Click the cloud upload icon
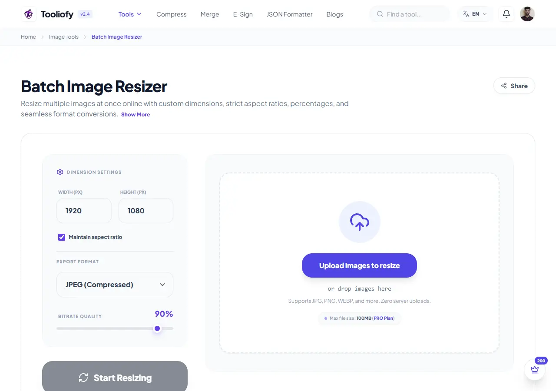 coord(359,222)
